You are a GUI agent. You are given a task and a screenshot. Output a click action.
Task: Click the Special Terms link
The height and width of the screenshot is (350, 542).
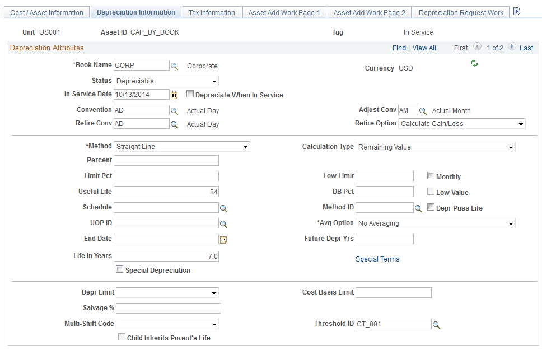click(377, 259)
